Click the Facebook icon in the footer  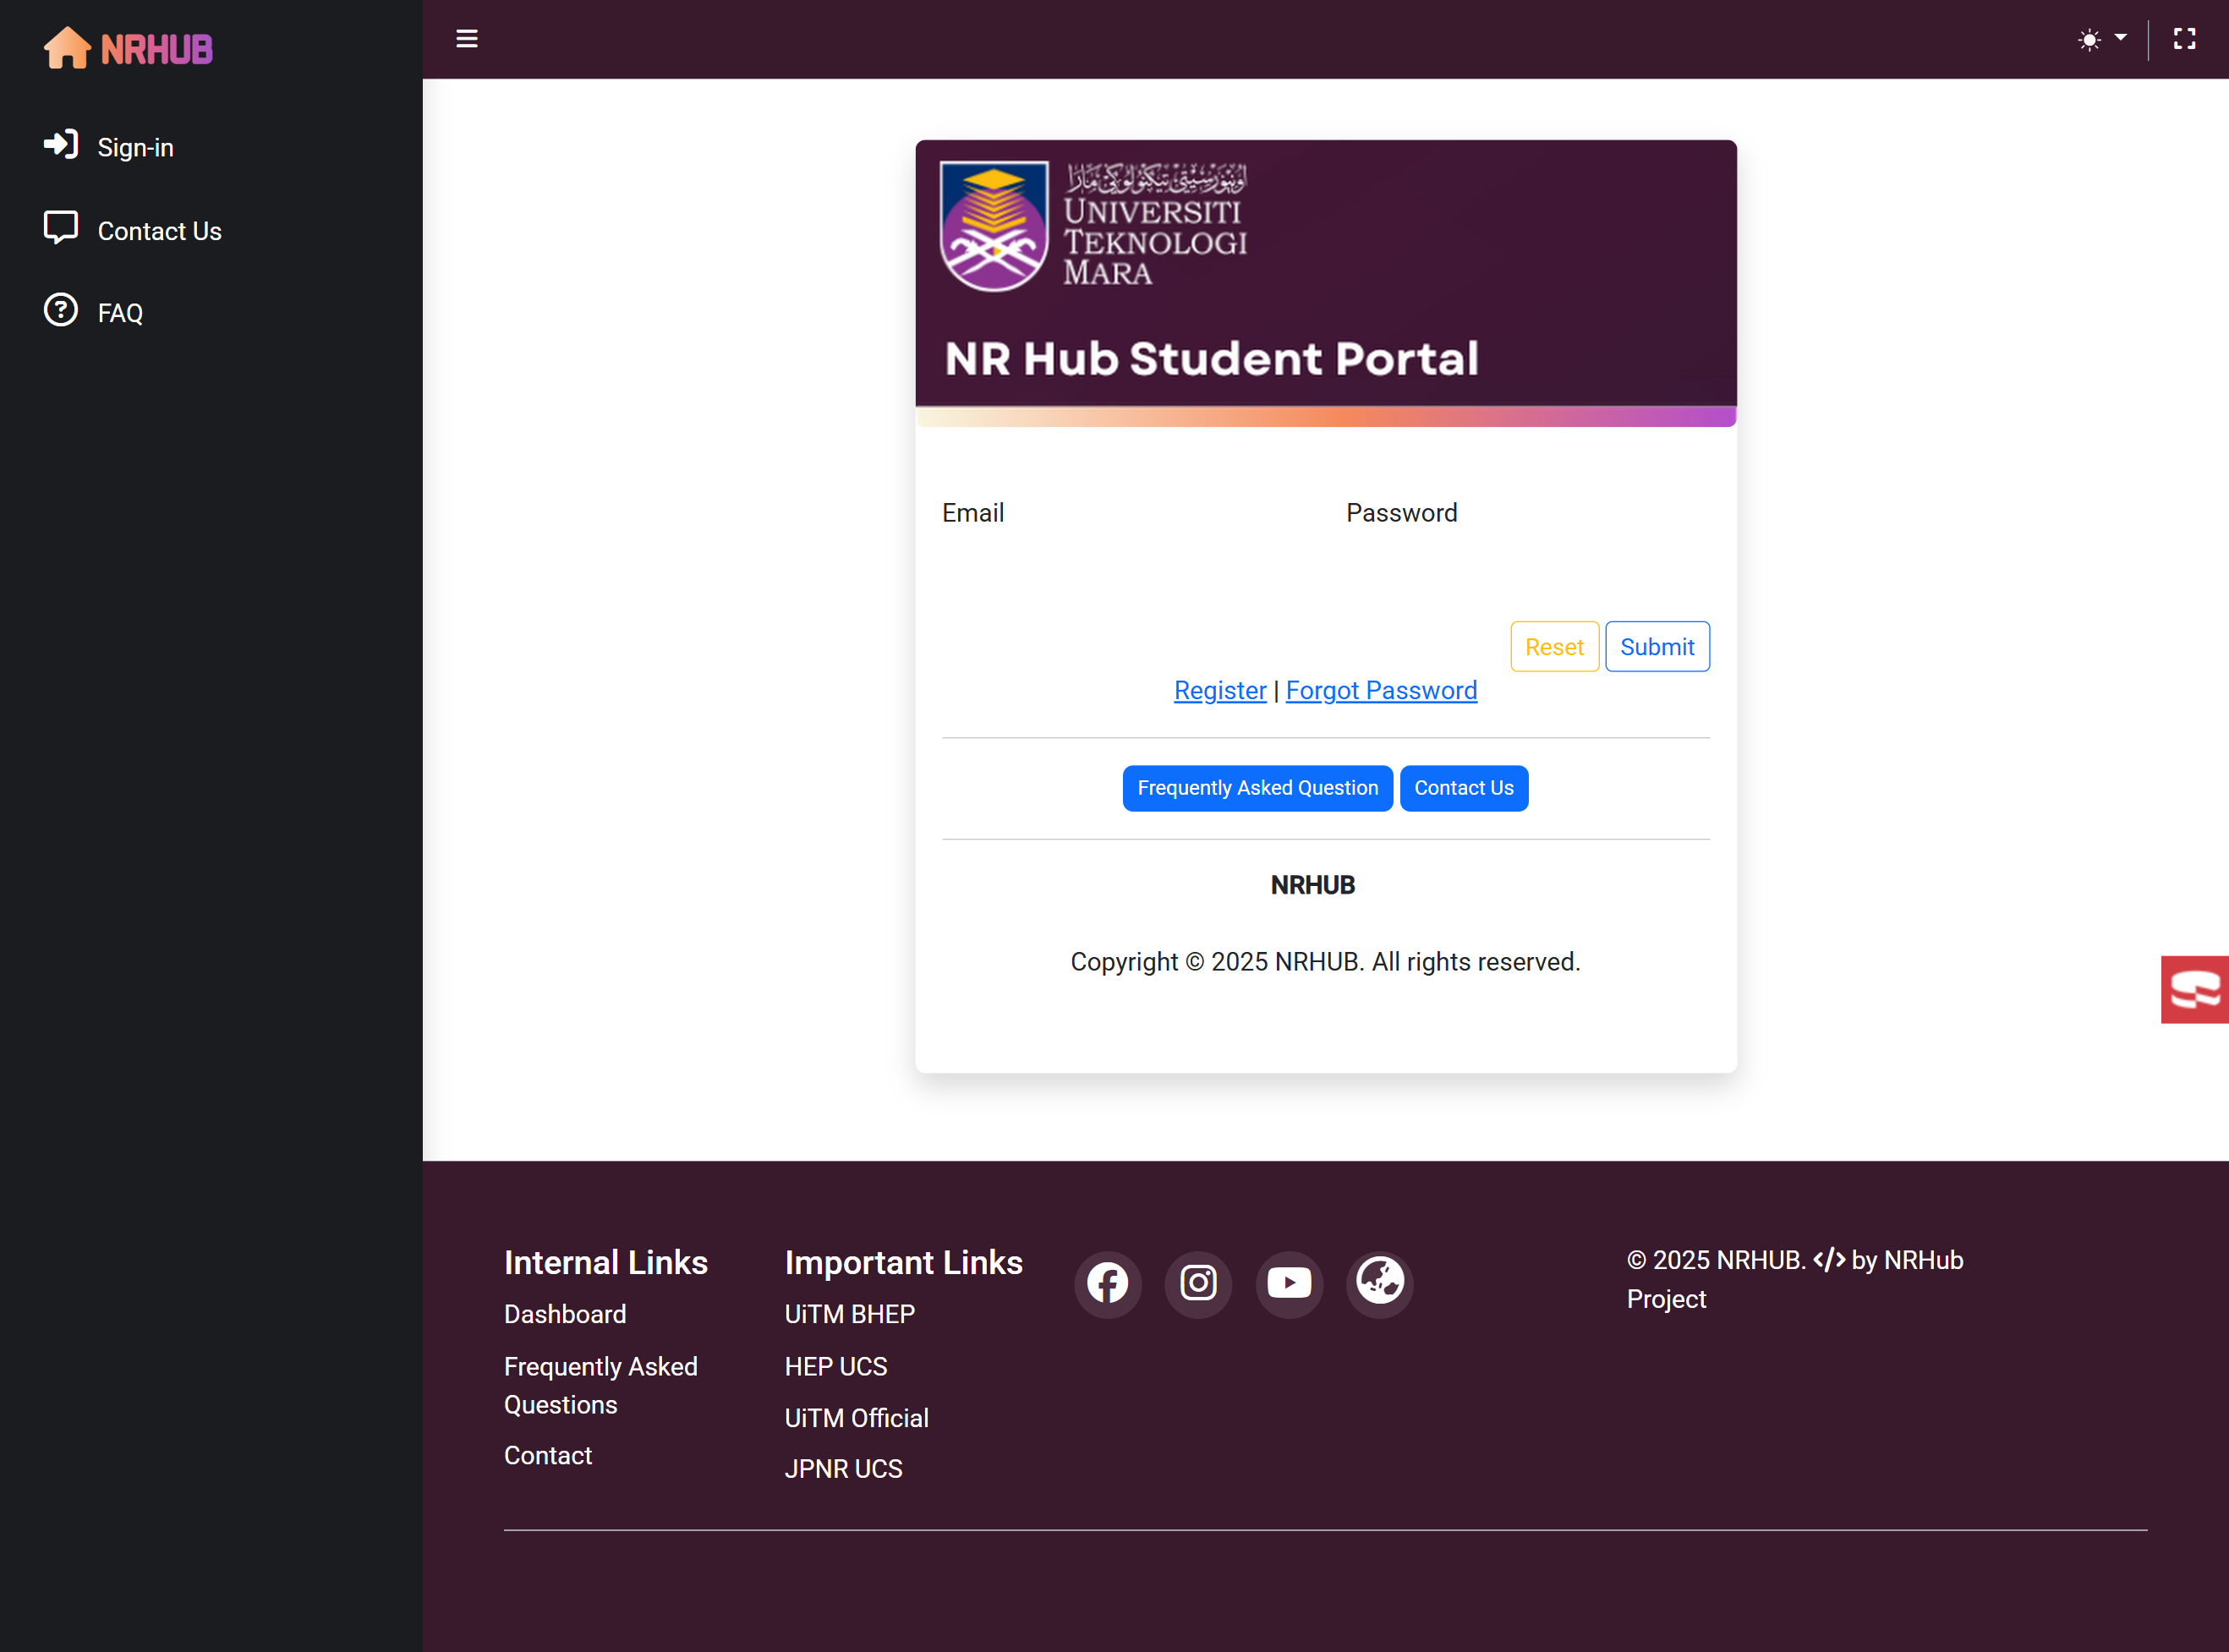[1108, 1283]
